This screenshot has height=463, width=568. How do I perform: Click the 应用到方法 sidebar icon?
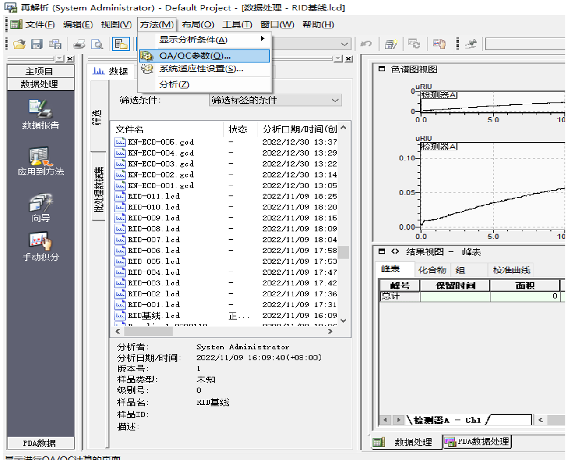tap(40, 157)
